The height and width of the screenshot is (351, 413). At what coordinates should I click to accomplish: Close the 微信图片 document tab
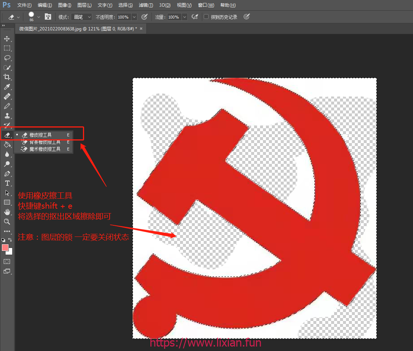click(x=141, y=29)
